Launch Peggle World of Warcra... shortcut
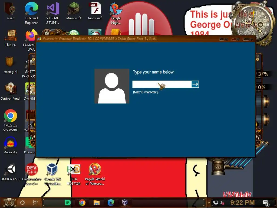Screen dimensions: 277x208 pos(95,174)
